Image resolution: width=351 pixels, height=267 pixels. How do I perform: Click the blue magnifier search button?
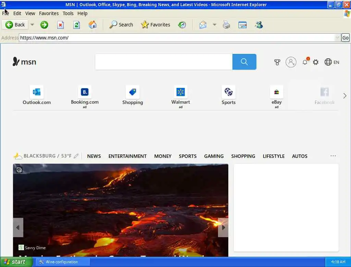point(244,62)
